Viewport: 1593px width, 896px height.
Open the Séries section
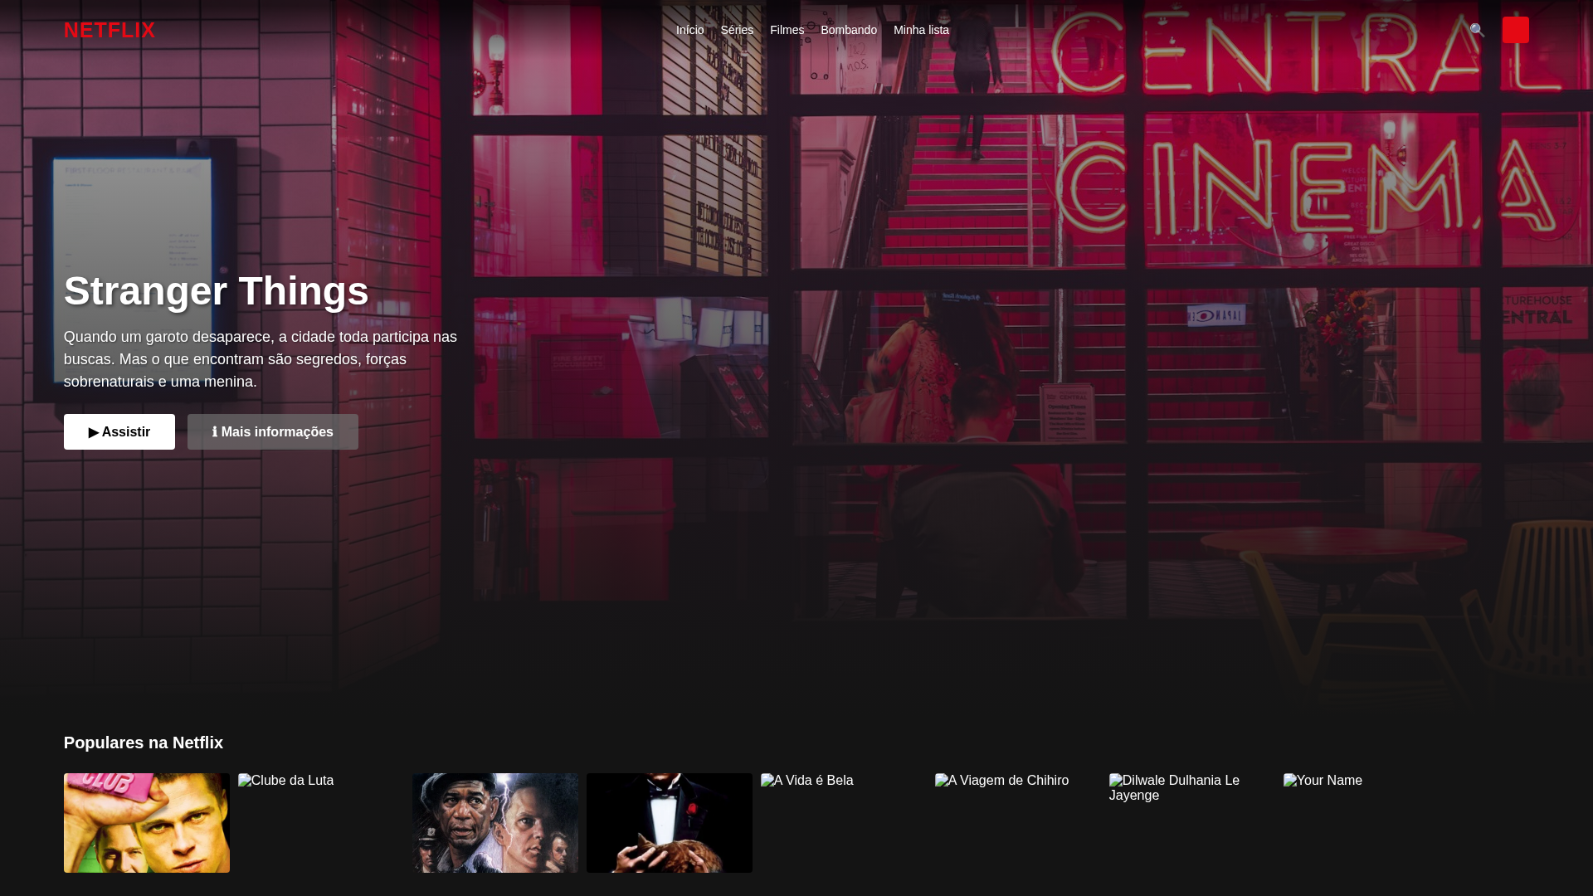pyautogui.click(x=737, y=30)
